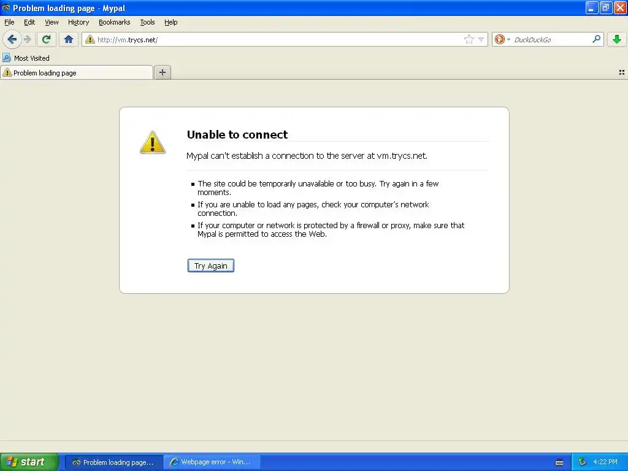Open the Bookmarks menu
This screenshot has height=471, width=628.
point(115,22)
